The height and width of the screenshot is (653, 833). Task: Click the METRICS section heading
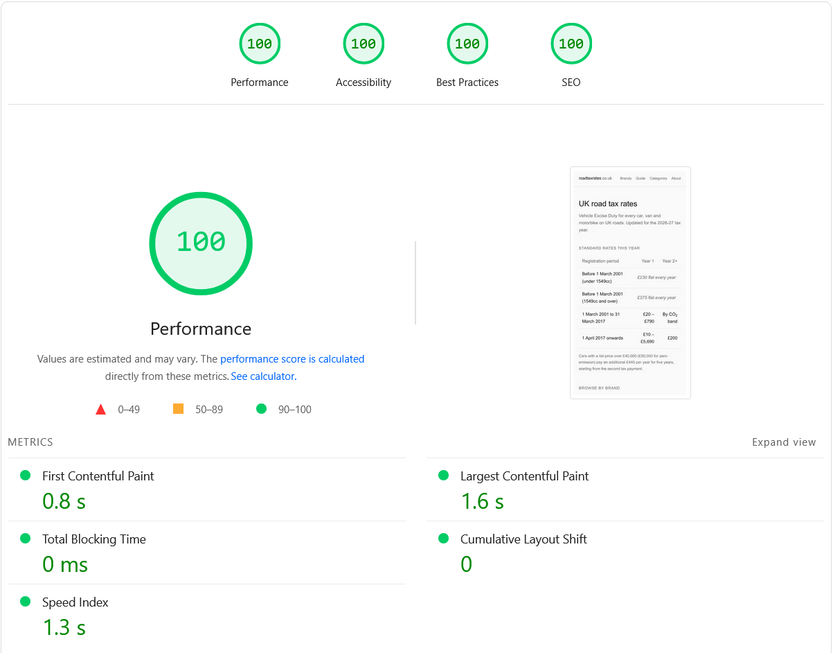click(30, 442)
